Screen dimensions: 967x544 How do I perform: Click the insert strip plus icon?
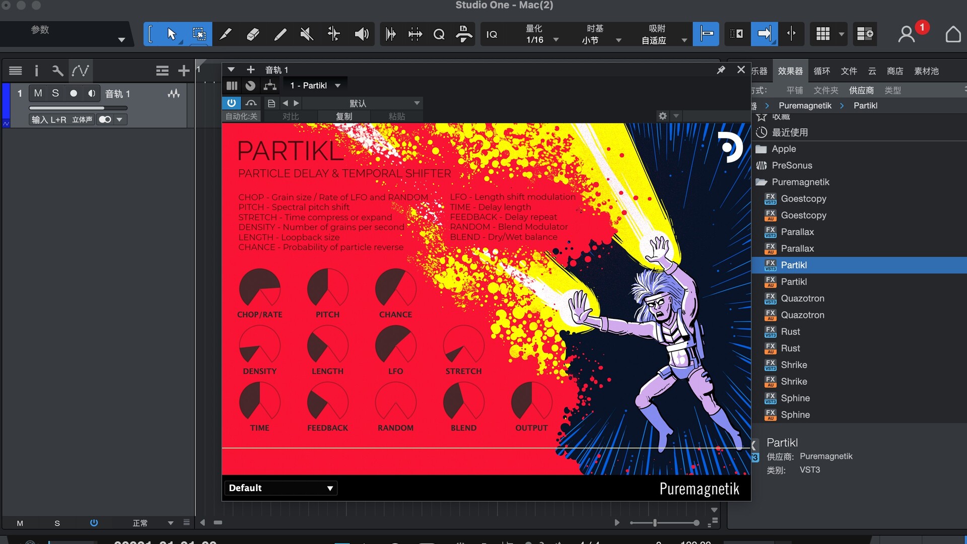pyautogui.click(x=250, y=70)
